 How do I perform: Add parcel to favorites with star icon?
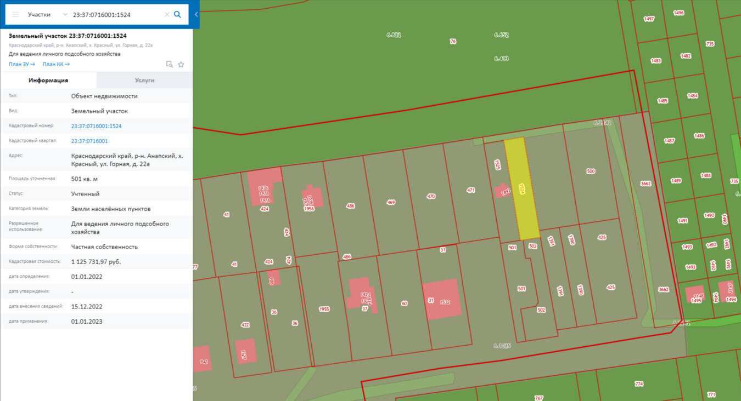tap(181, 64)
